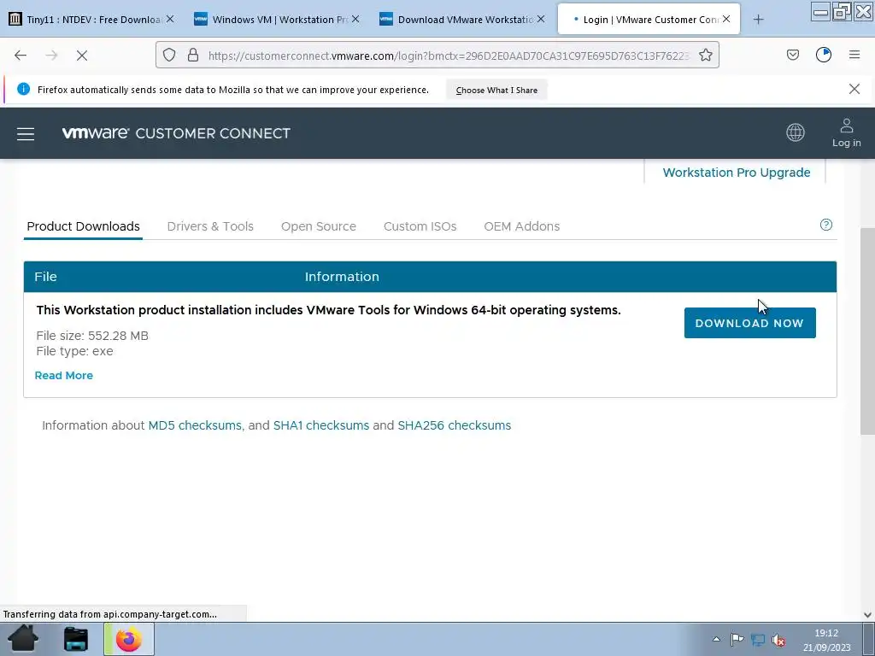Open the SHA256 checksums link
Screen dimensions: 875x656
[455, 425]
